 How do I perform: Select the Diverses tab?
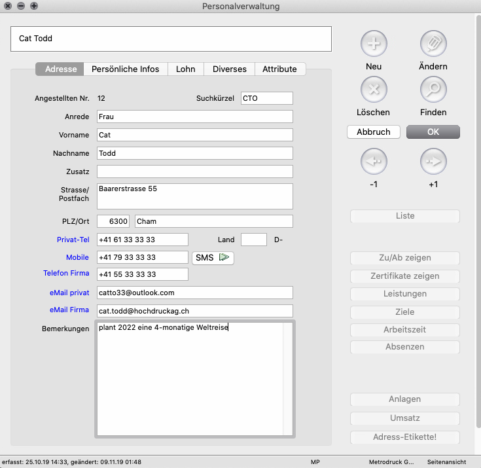pyautogui.click(x=229, y=69)
